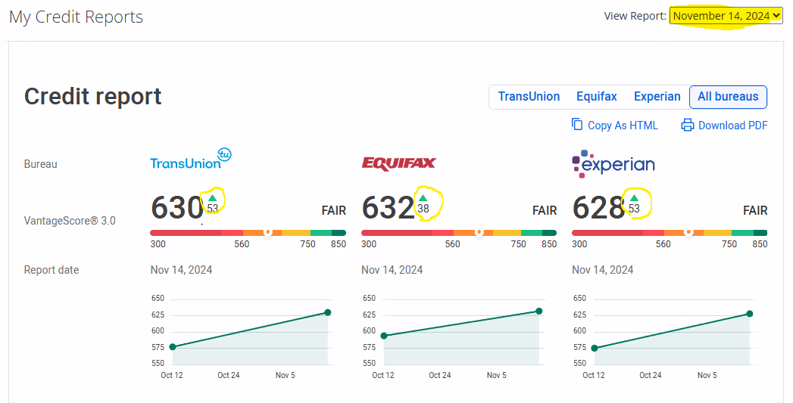
Task: Click the Experian score range bar marker
Action: click(x=688, y=233)
